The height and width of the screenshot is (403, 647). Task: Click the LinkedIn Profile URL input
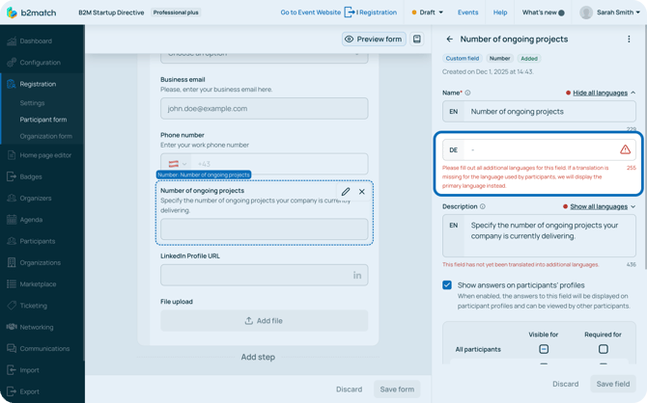[x=264, y=275]
